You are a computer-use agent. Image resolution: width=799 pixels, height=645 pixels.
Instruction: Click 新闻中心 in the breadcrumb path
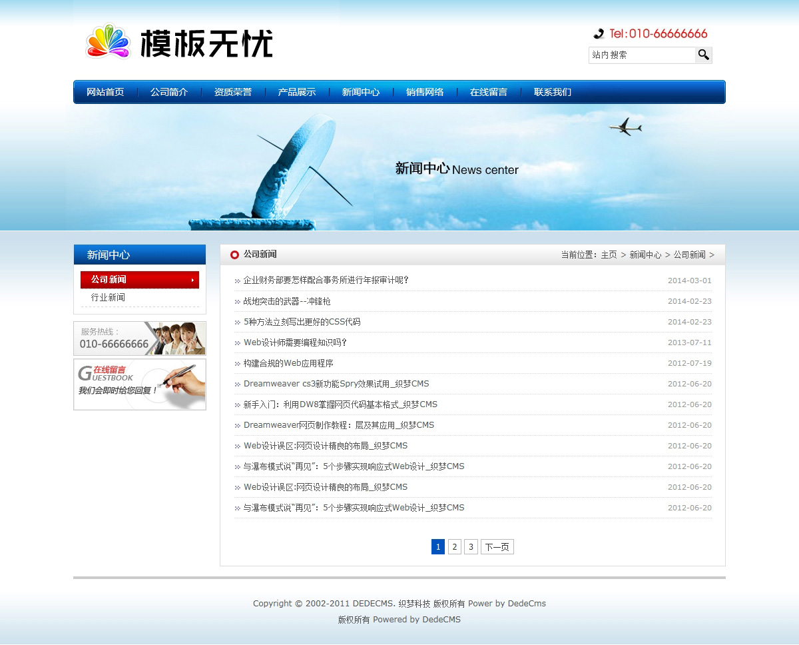click(645, 255)
